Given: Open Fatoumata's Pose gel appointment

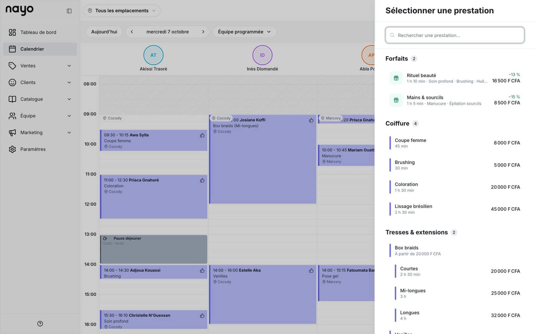Looking at the screenshot, I should click(346, 283).
